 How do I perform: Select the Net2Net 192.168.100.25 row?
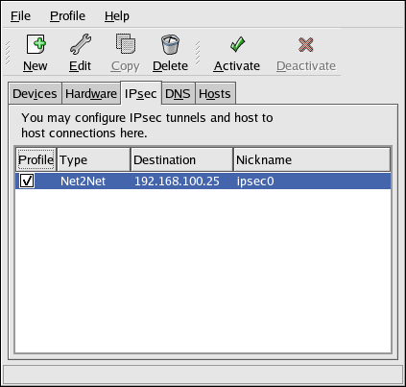[203, 181]
